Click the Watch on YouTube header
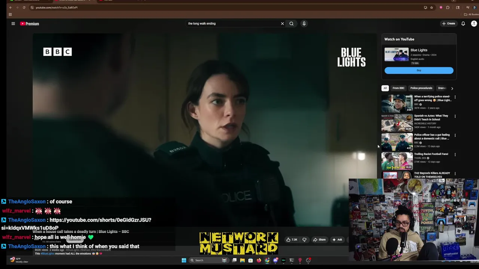This screenshot has height=269, width=479. pyautogui.click(x=399, y=39)
